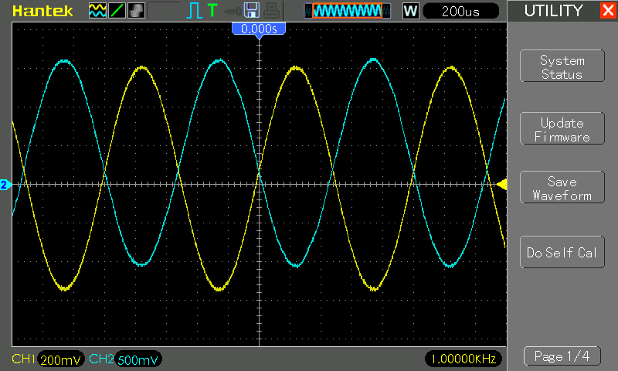Click the 1.00000KHz frequency readout
This screenshot has width=618, height=371.
pyautogui.click(x=463, y=359)
